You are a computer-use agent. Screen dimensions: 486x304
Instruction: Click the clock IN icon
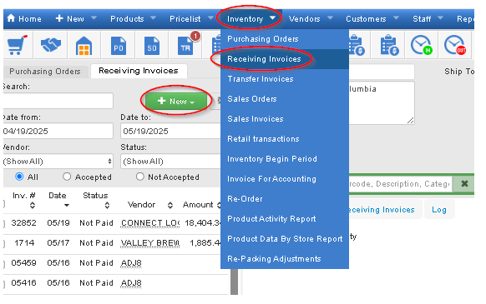pyautogui.click(x=421, y=45)
